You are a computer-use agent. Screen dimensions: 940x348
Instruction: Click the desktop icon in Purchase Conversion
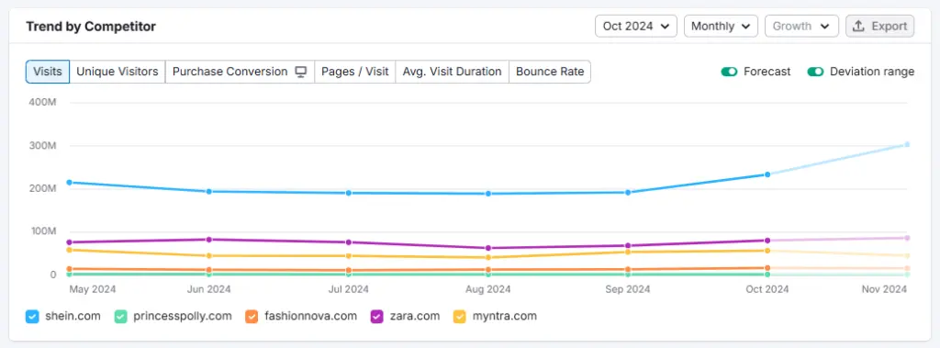[x=301, y=72]
